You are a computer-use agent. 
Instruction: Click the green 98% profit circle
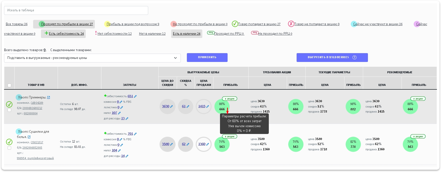[353, 107]
